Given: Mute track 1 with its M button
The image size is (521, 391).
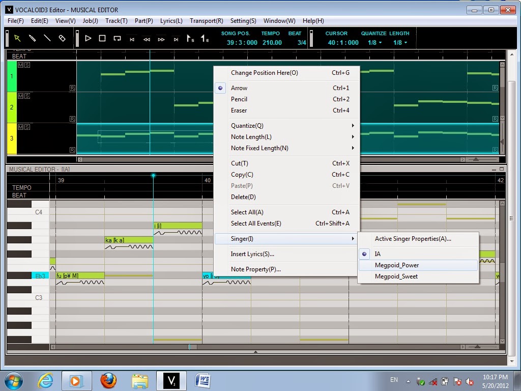Looking at the screenshot, I should [20, 65].
